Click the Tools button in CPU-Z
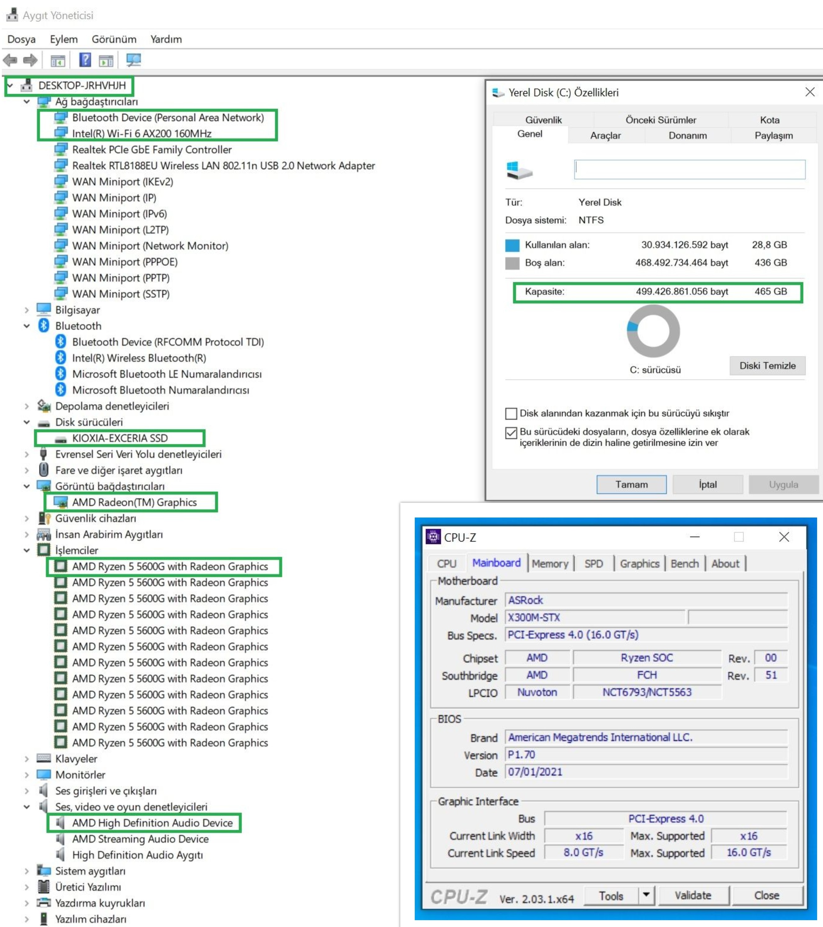Viewport: 823px width, 927px height. [611, 896]
